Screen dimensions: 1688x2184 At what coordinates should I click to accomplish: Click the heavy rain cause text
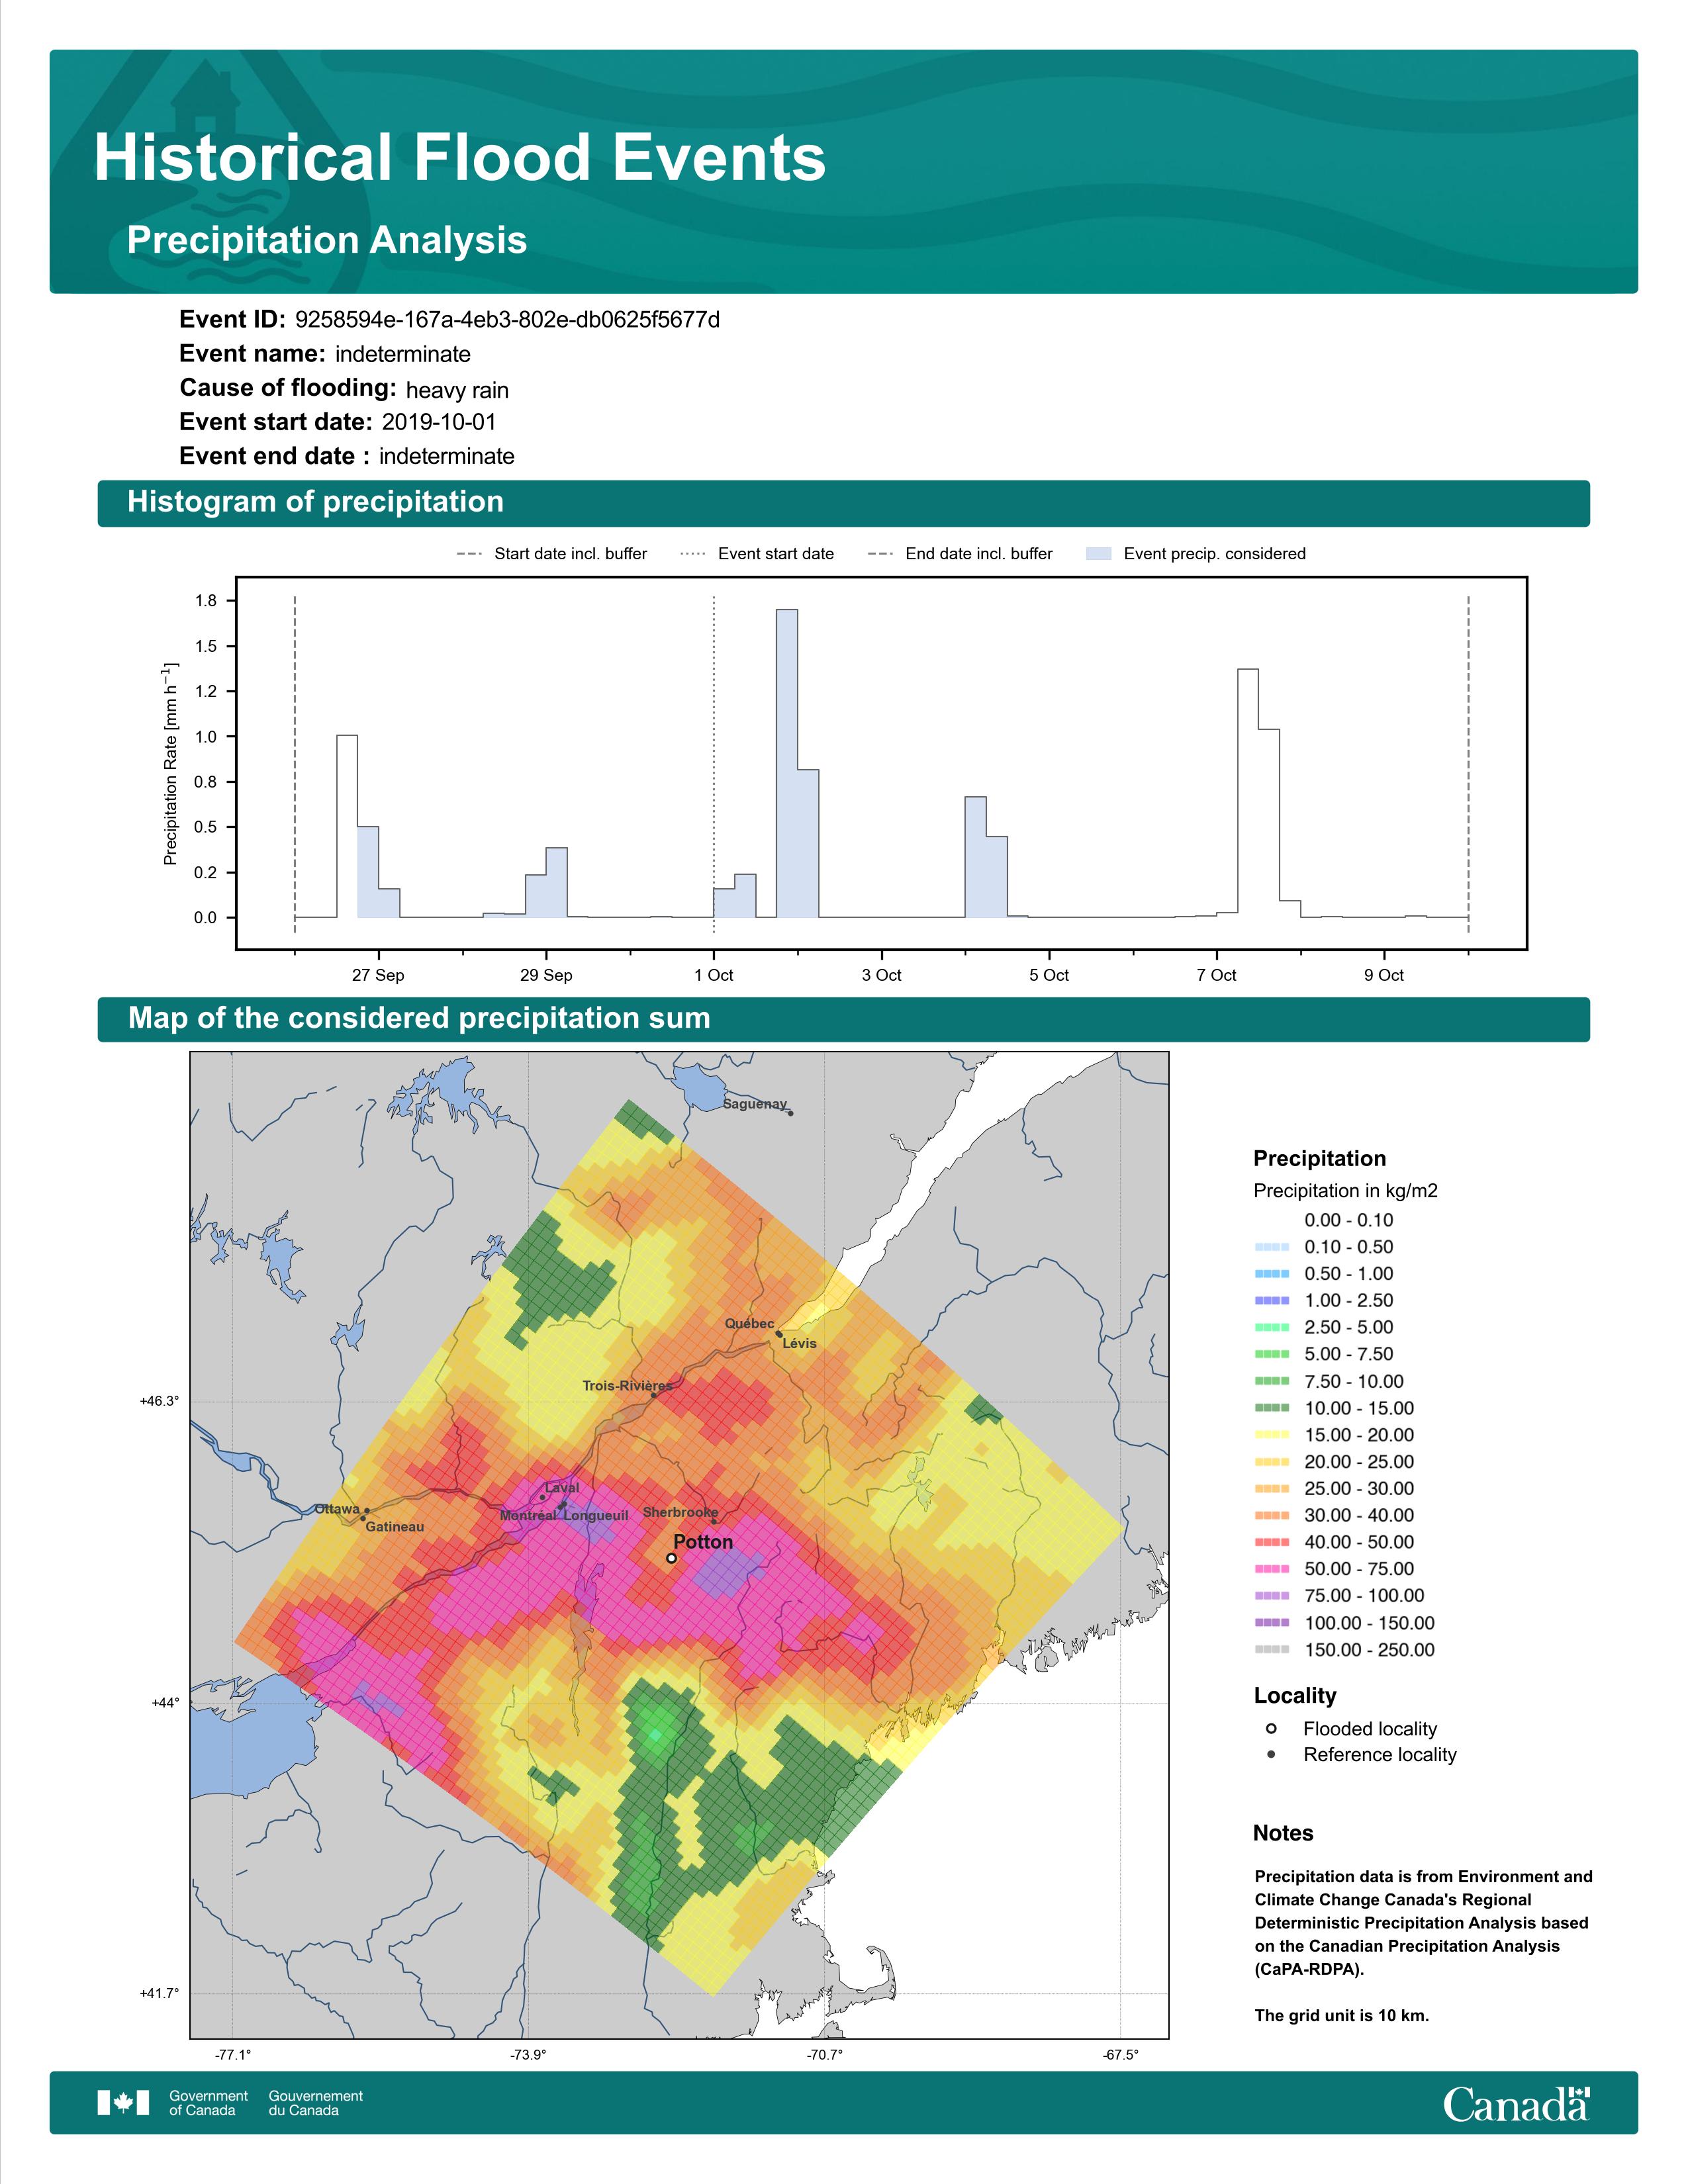(x=457, y=390)
